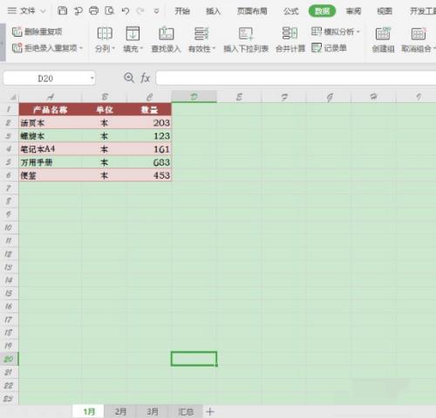Switch to the 汇总 sheet tab
Screen dimensions: 436x418
click(186, 411)
